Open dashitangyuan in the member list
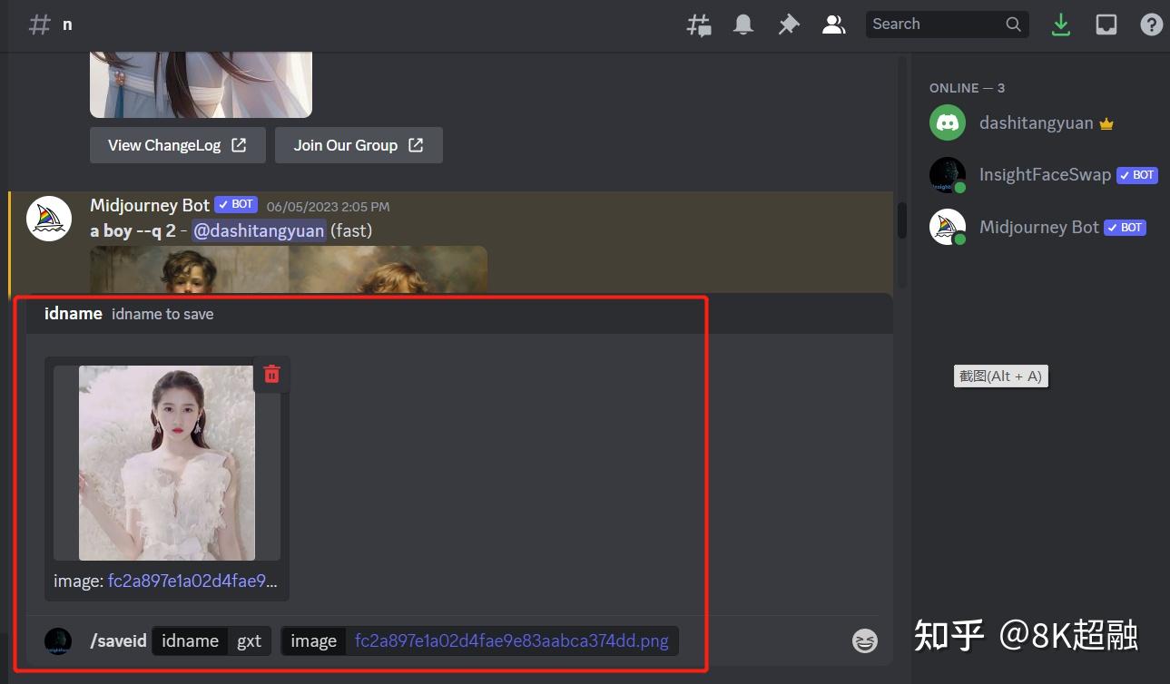Image resolution: width=1170 pixels, height=684 pixels. [1036, 122]
